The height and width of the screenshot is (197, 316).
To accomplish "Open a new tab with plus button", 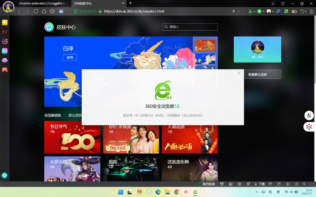I will pyautogui.click(x=130, y=3).
